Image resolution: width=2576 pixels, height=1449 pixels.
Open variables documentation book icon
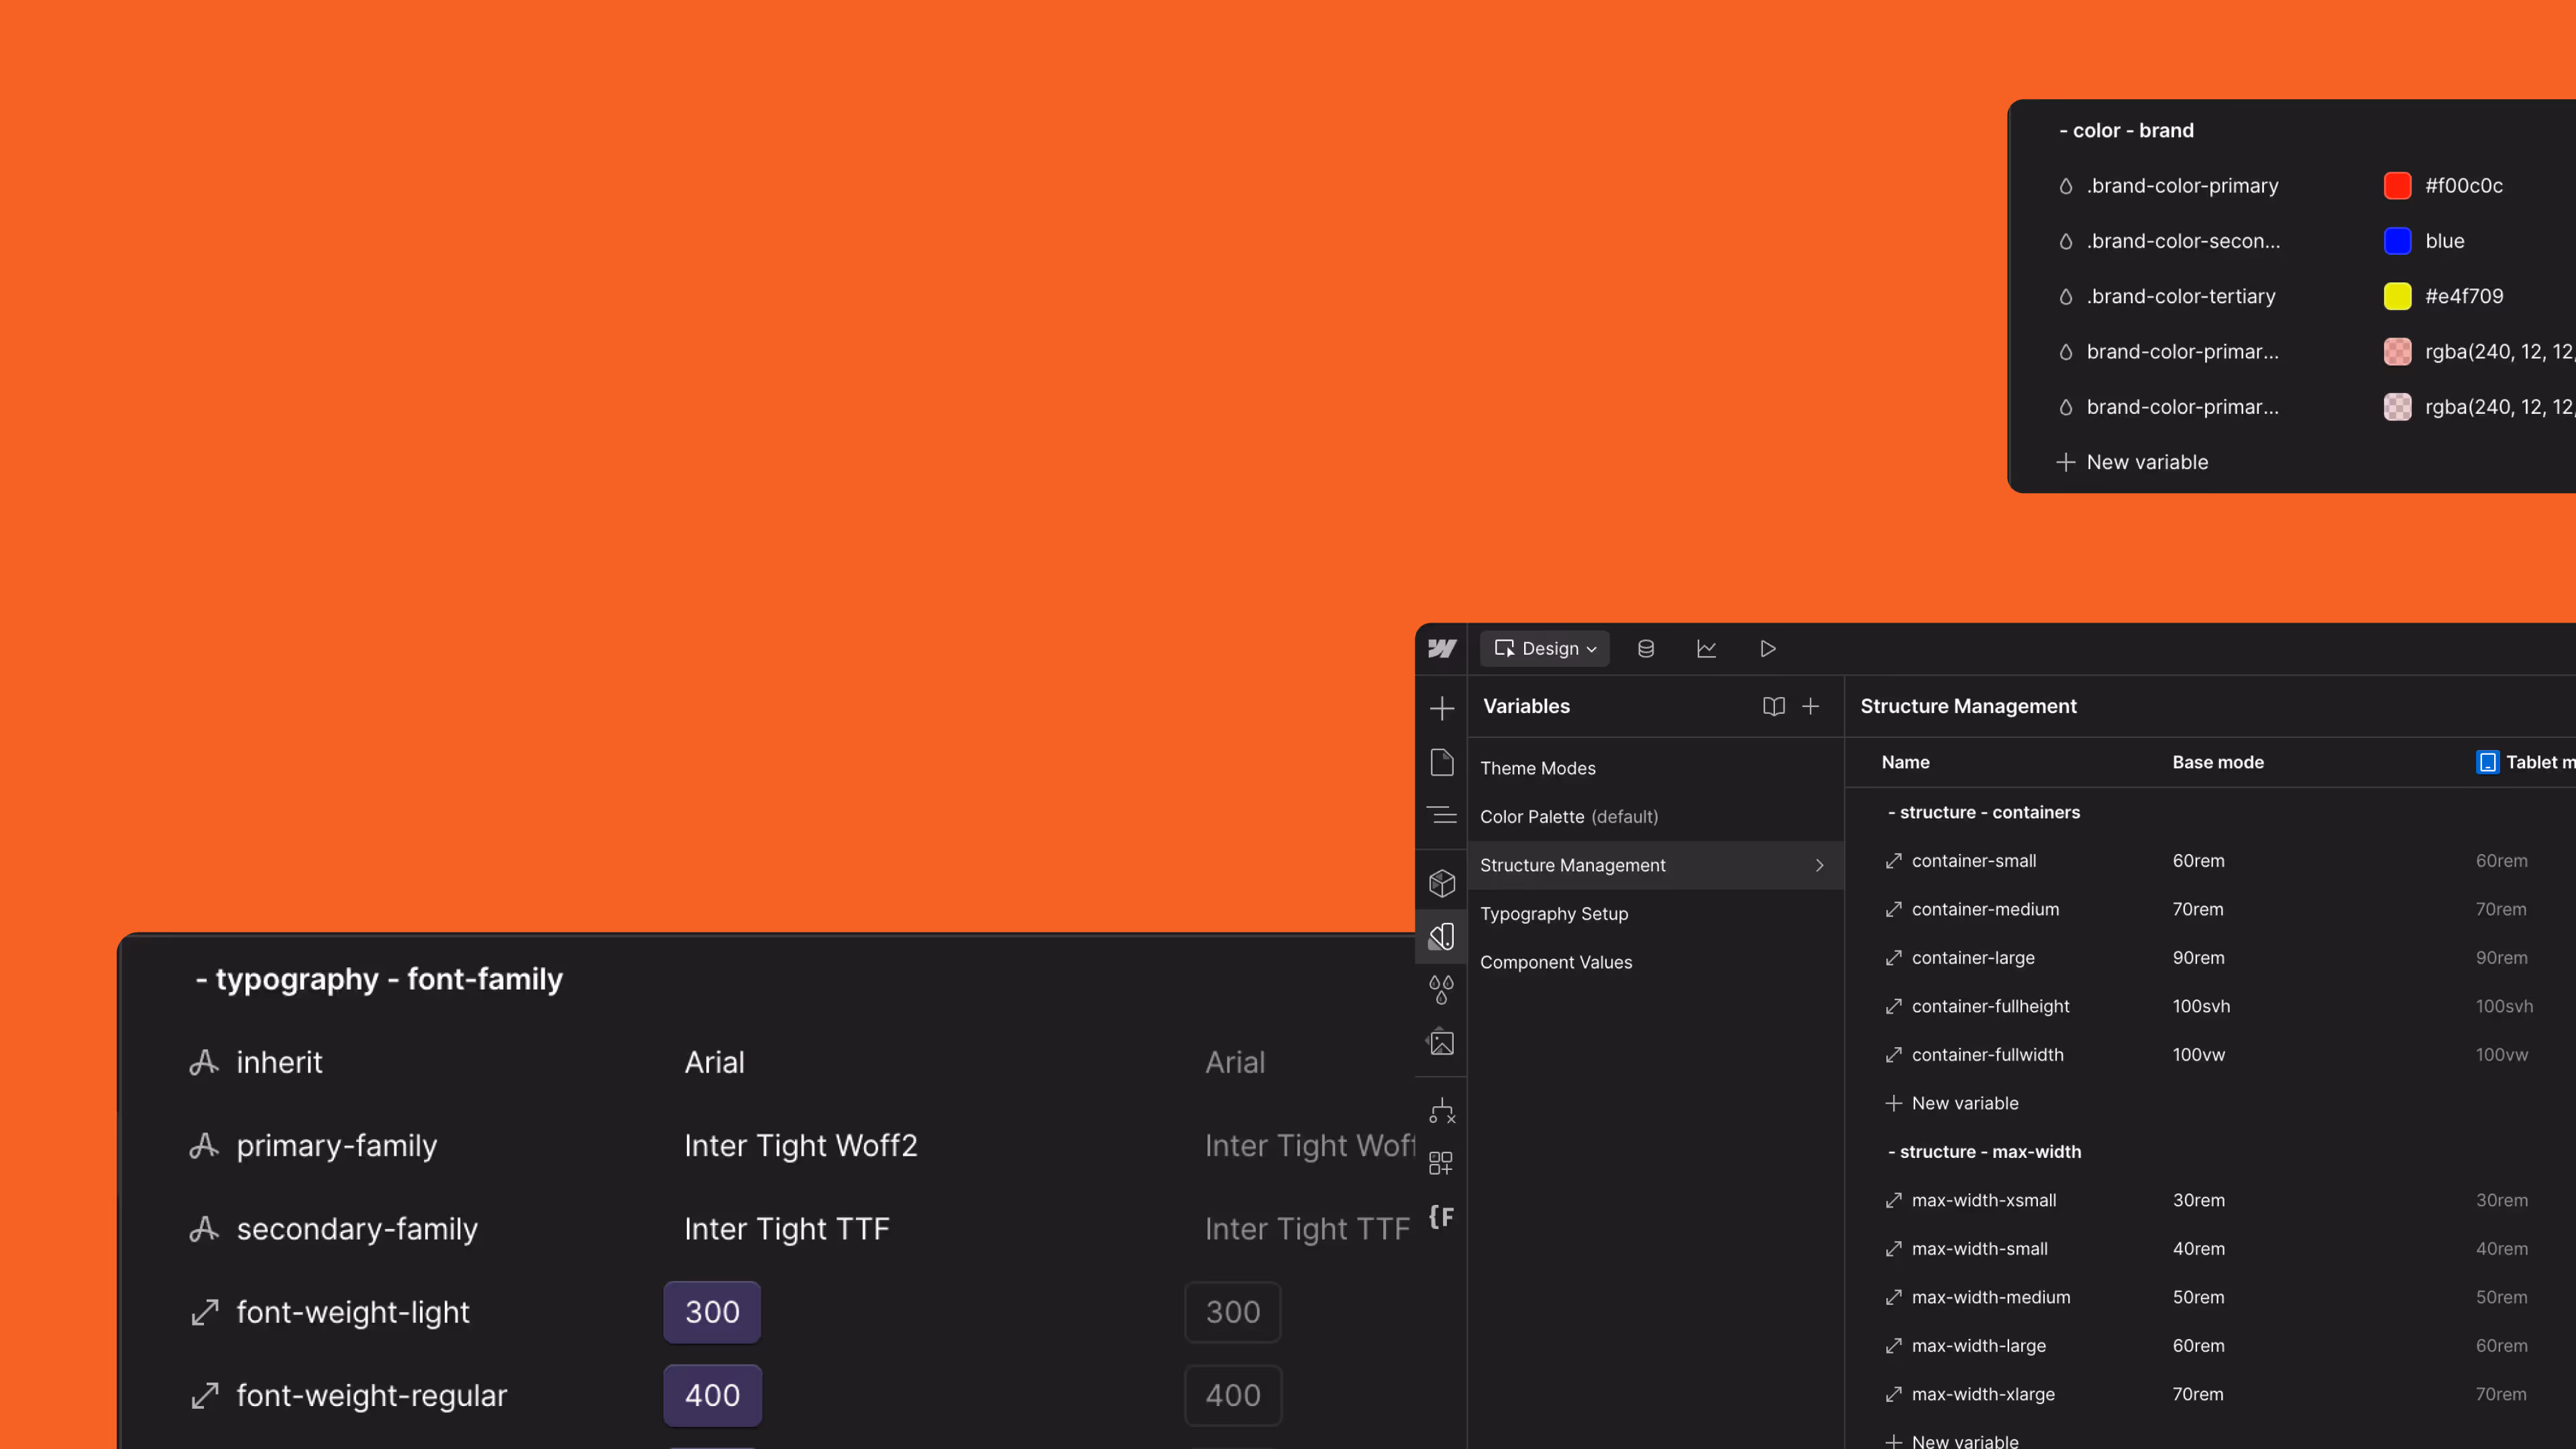pyautogui.click(x=1773, y=707)
